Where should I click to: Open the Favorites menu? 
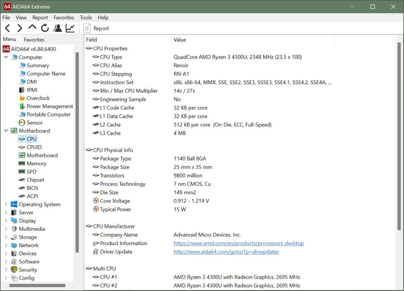click(x=64, y=17)
